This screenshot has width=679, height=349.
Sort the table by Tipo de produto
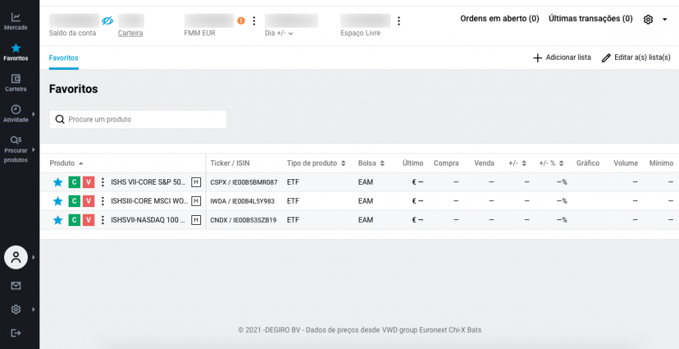[x=316, y=163]
